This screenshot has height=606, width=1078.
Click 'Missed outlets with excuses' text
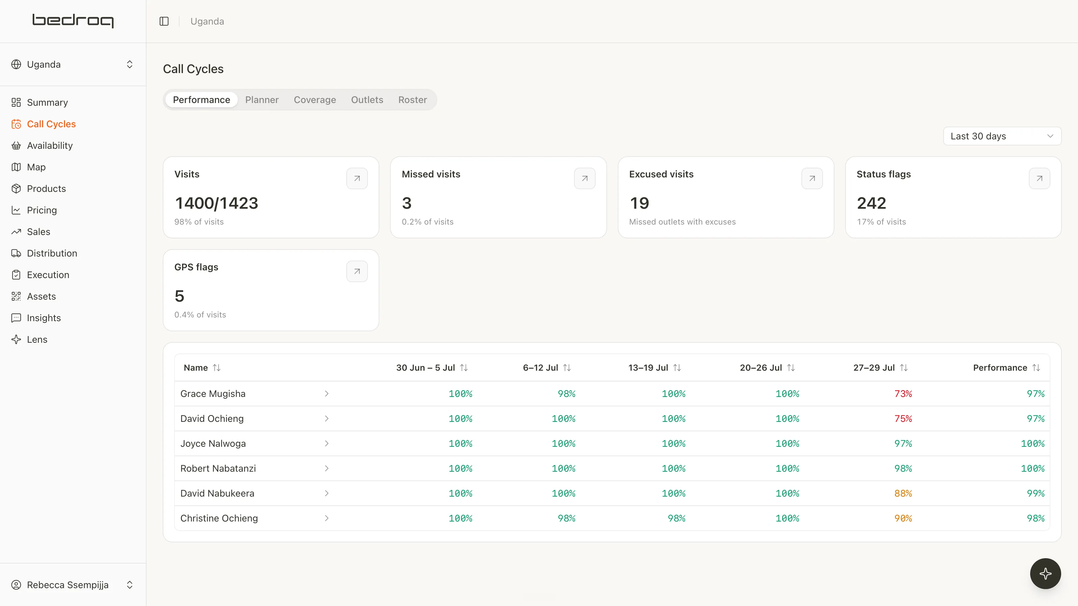tap(682, 222)
